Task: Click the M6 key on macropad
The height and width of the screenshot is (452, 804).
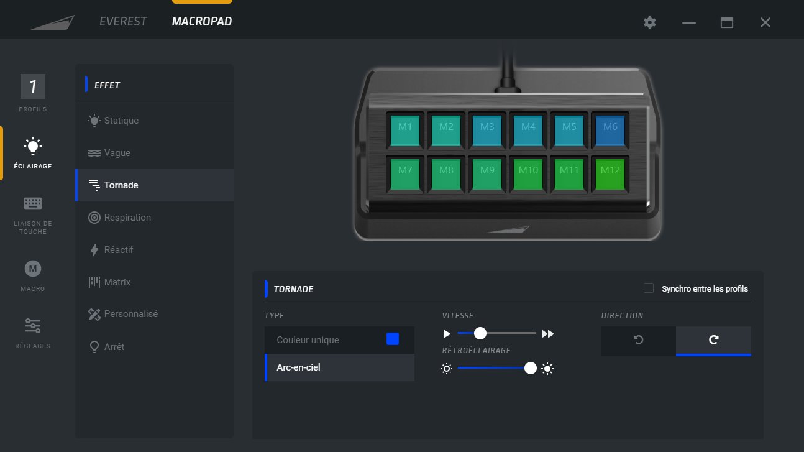Action: point(610,129)
